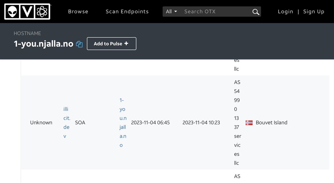Click the Login link

pyautogui.click(x=285, y=12)
